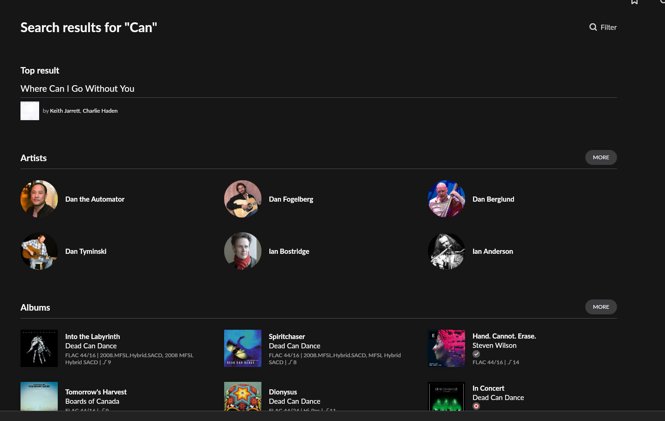Open Ian Anderson's portrait
Screen dimensions: 665x421
(x=446, y=251)
